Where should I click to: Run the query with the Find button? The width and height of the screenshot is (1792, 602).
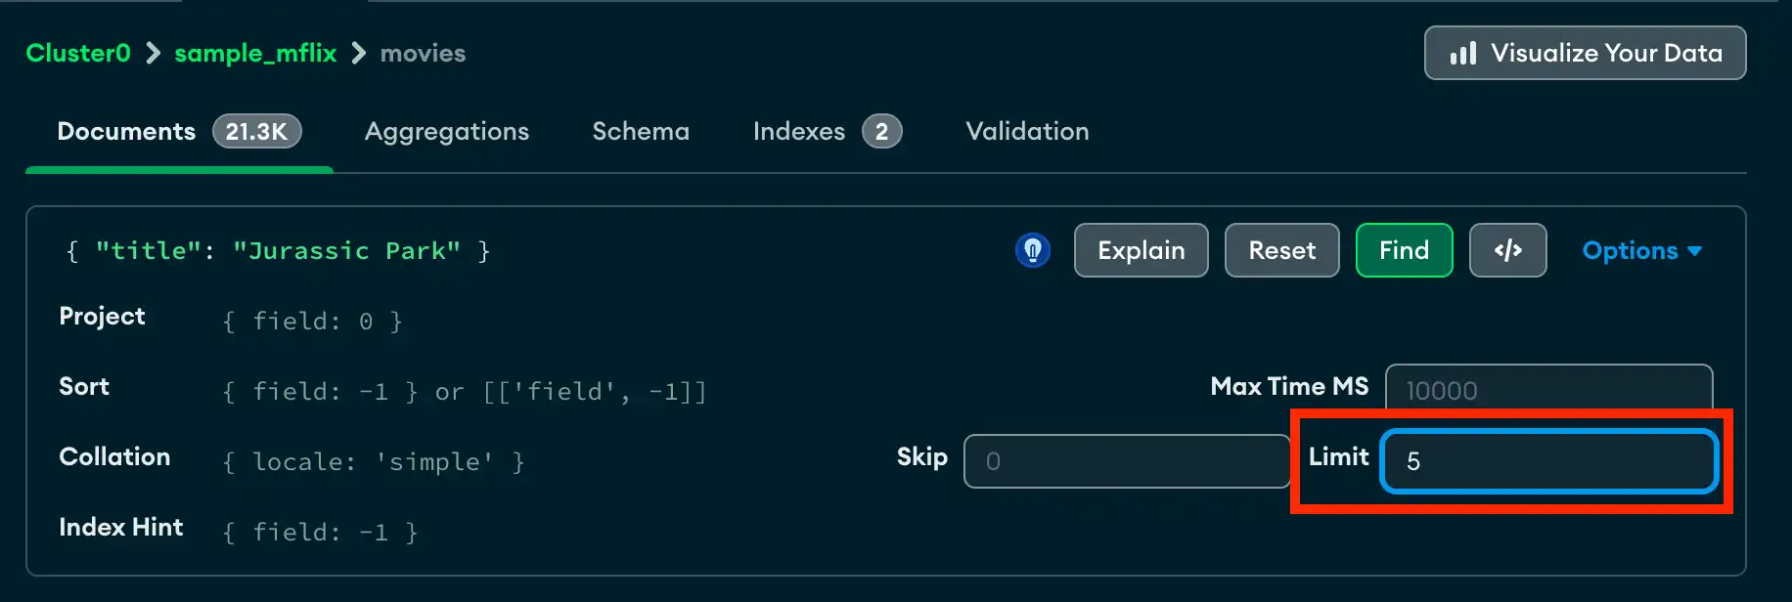(1404, 250)
